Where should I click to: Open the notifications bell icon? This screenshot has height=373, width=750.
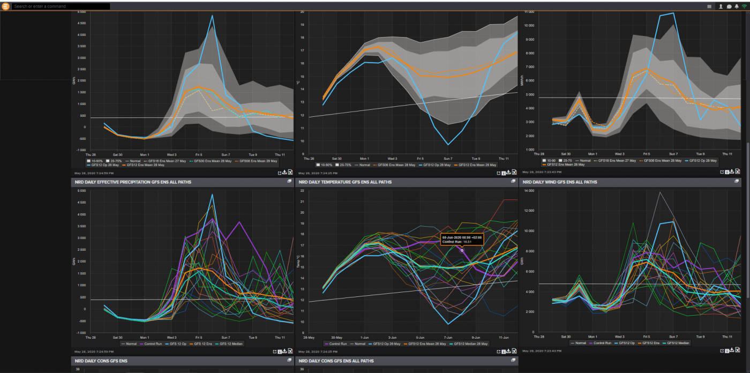click(x=737, y=6)
